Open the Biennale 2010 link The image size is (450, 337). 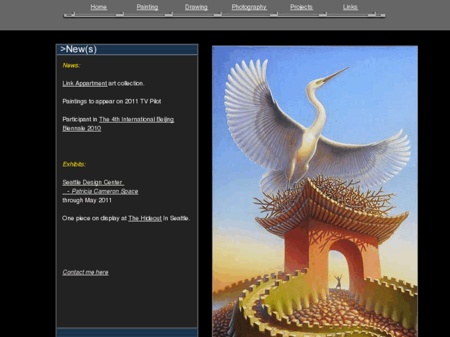(82, 128)
